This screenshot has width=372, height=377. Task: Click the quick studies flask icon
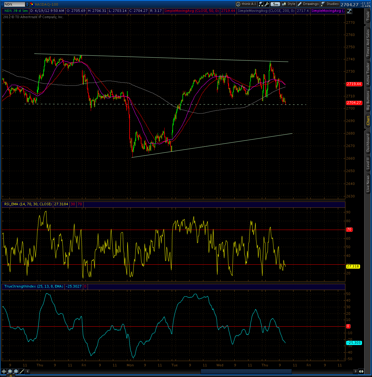(261, 4)
